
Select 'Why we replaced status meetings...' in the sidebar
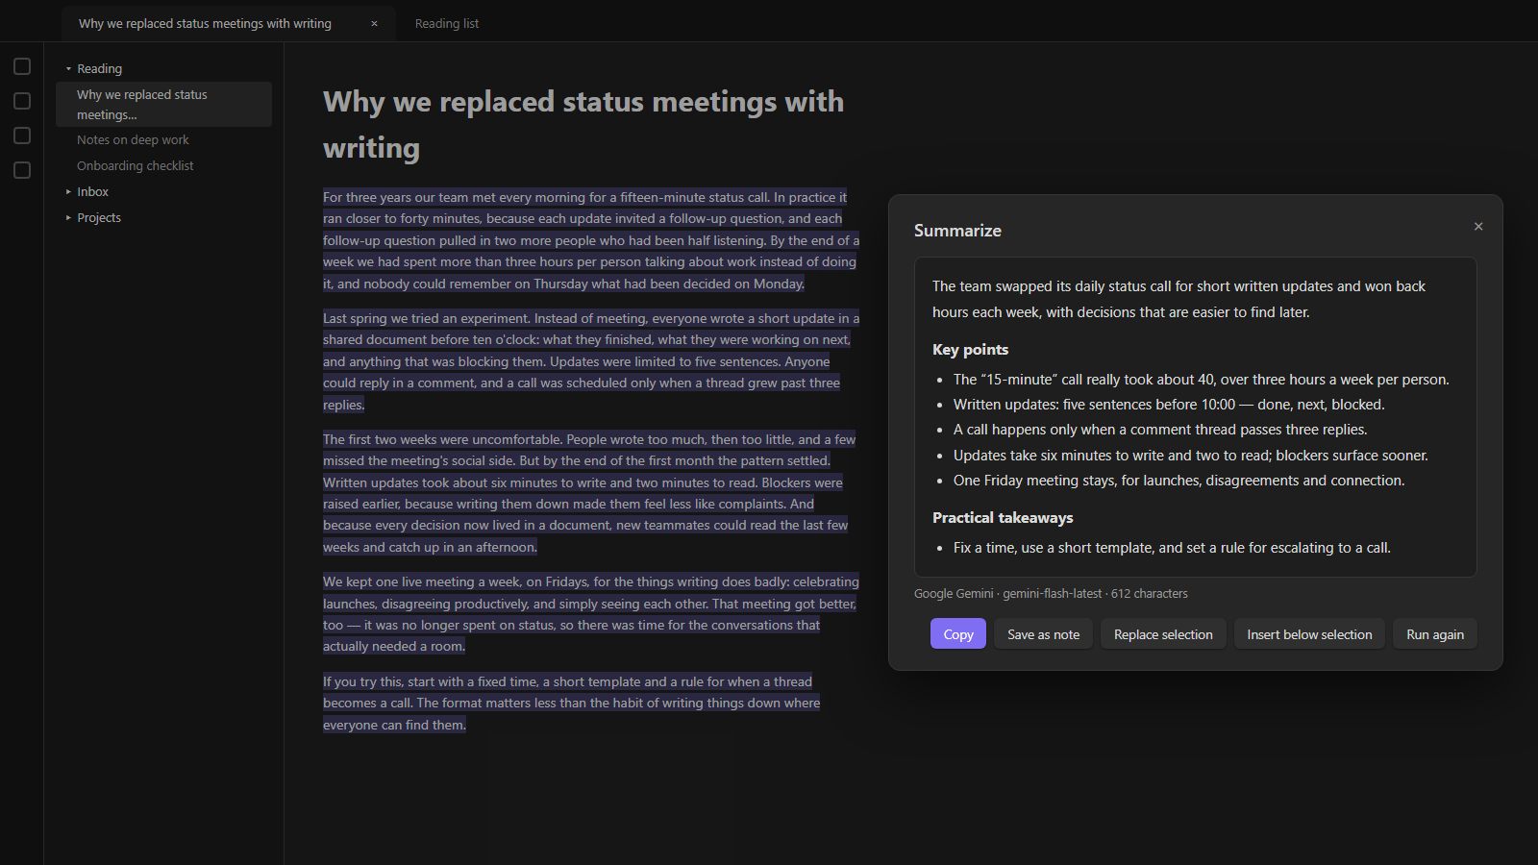point(163,105)
